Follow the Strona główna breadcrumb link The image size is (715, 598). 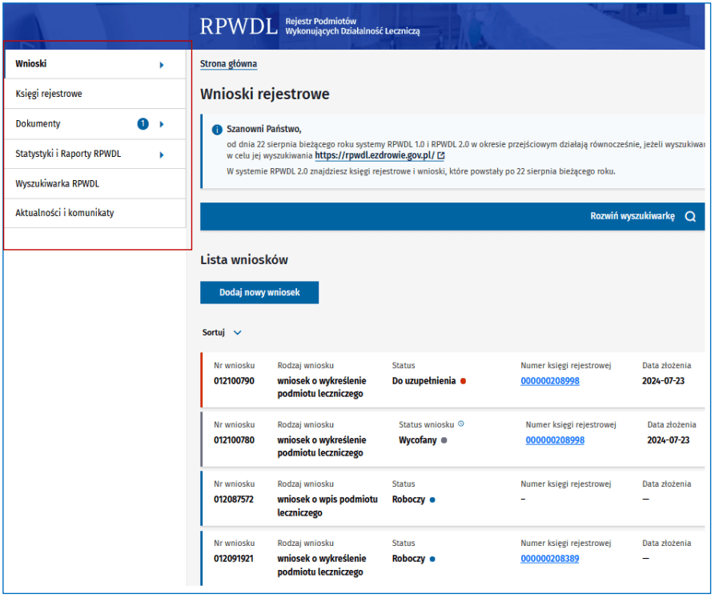coord(228,63)
